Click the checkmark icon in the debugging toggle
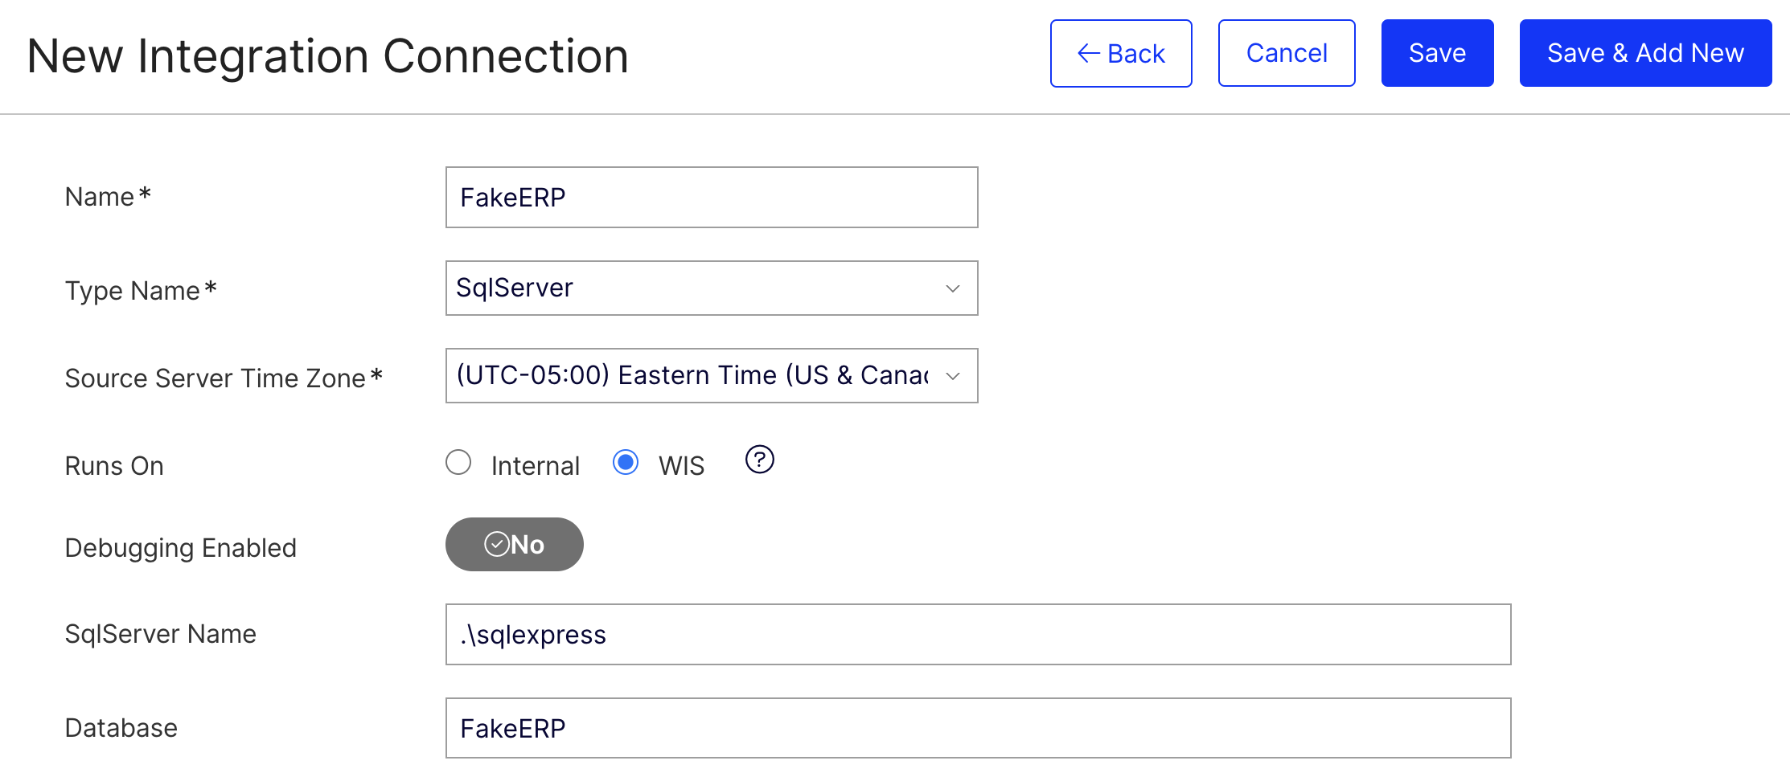 (496, 545)
